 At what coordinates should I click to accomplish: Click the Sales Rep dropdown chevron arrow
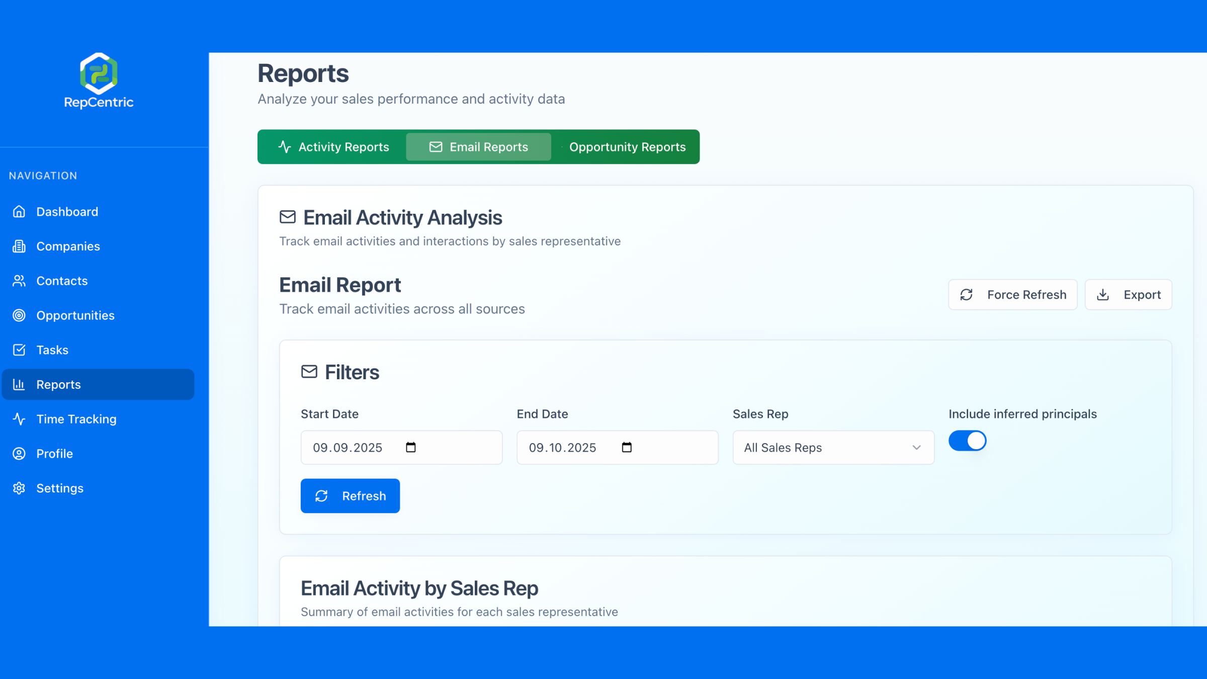click(x=916, y=448)
